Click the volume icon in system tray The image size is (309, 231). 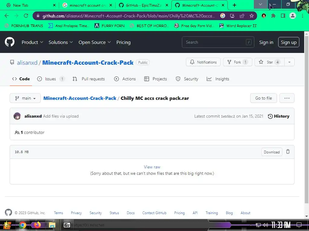(x=266, y=225)
